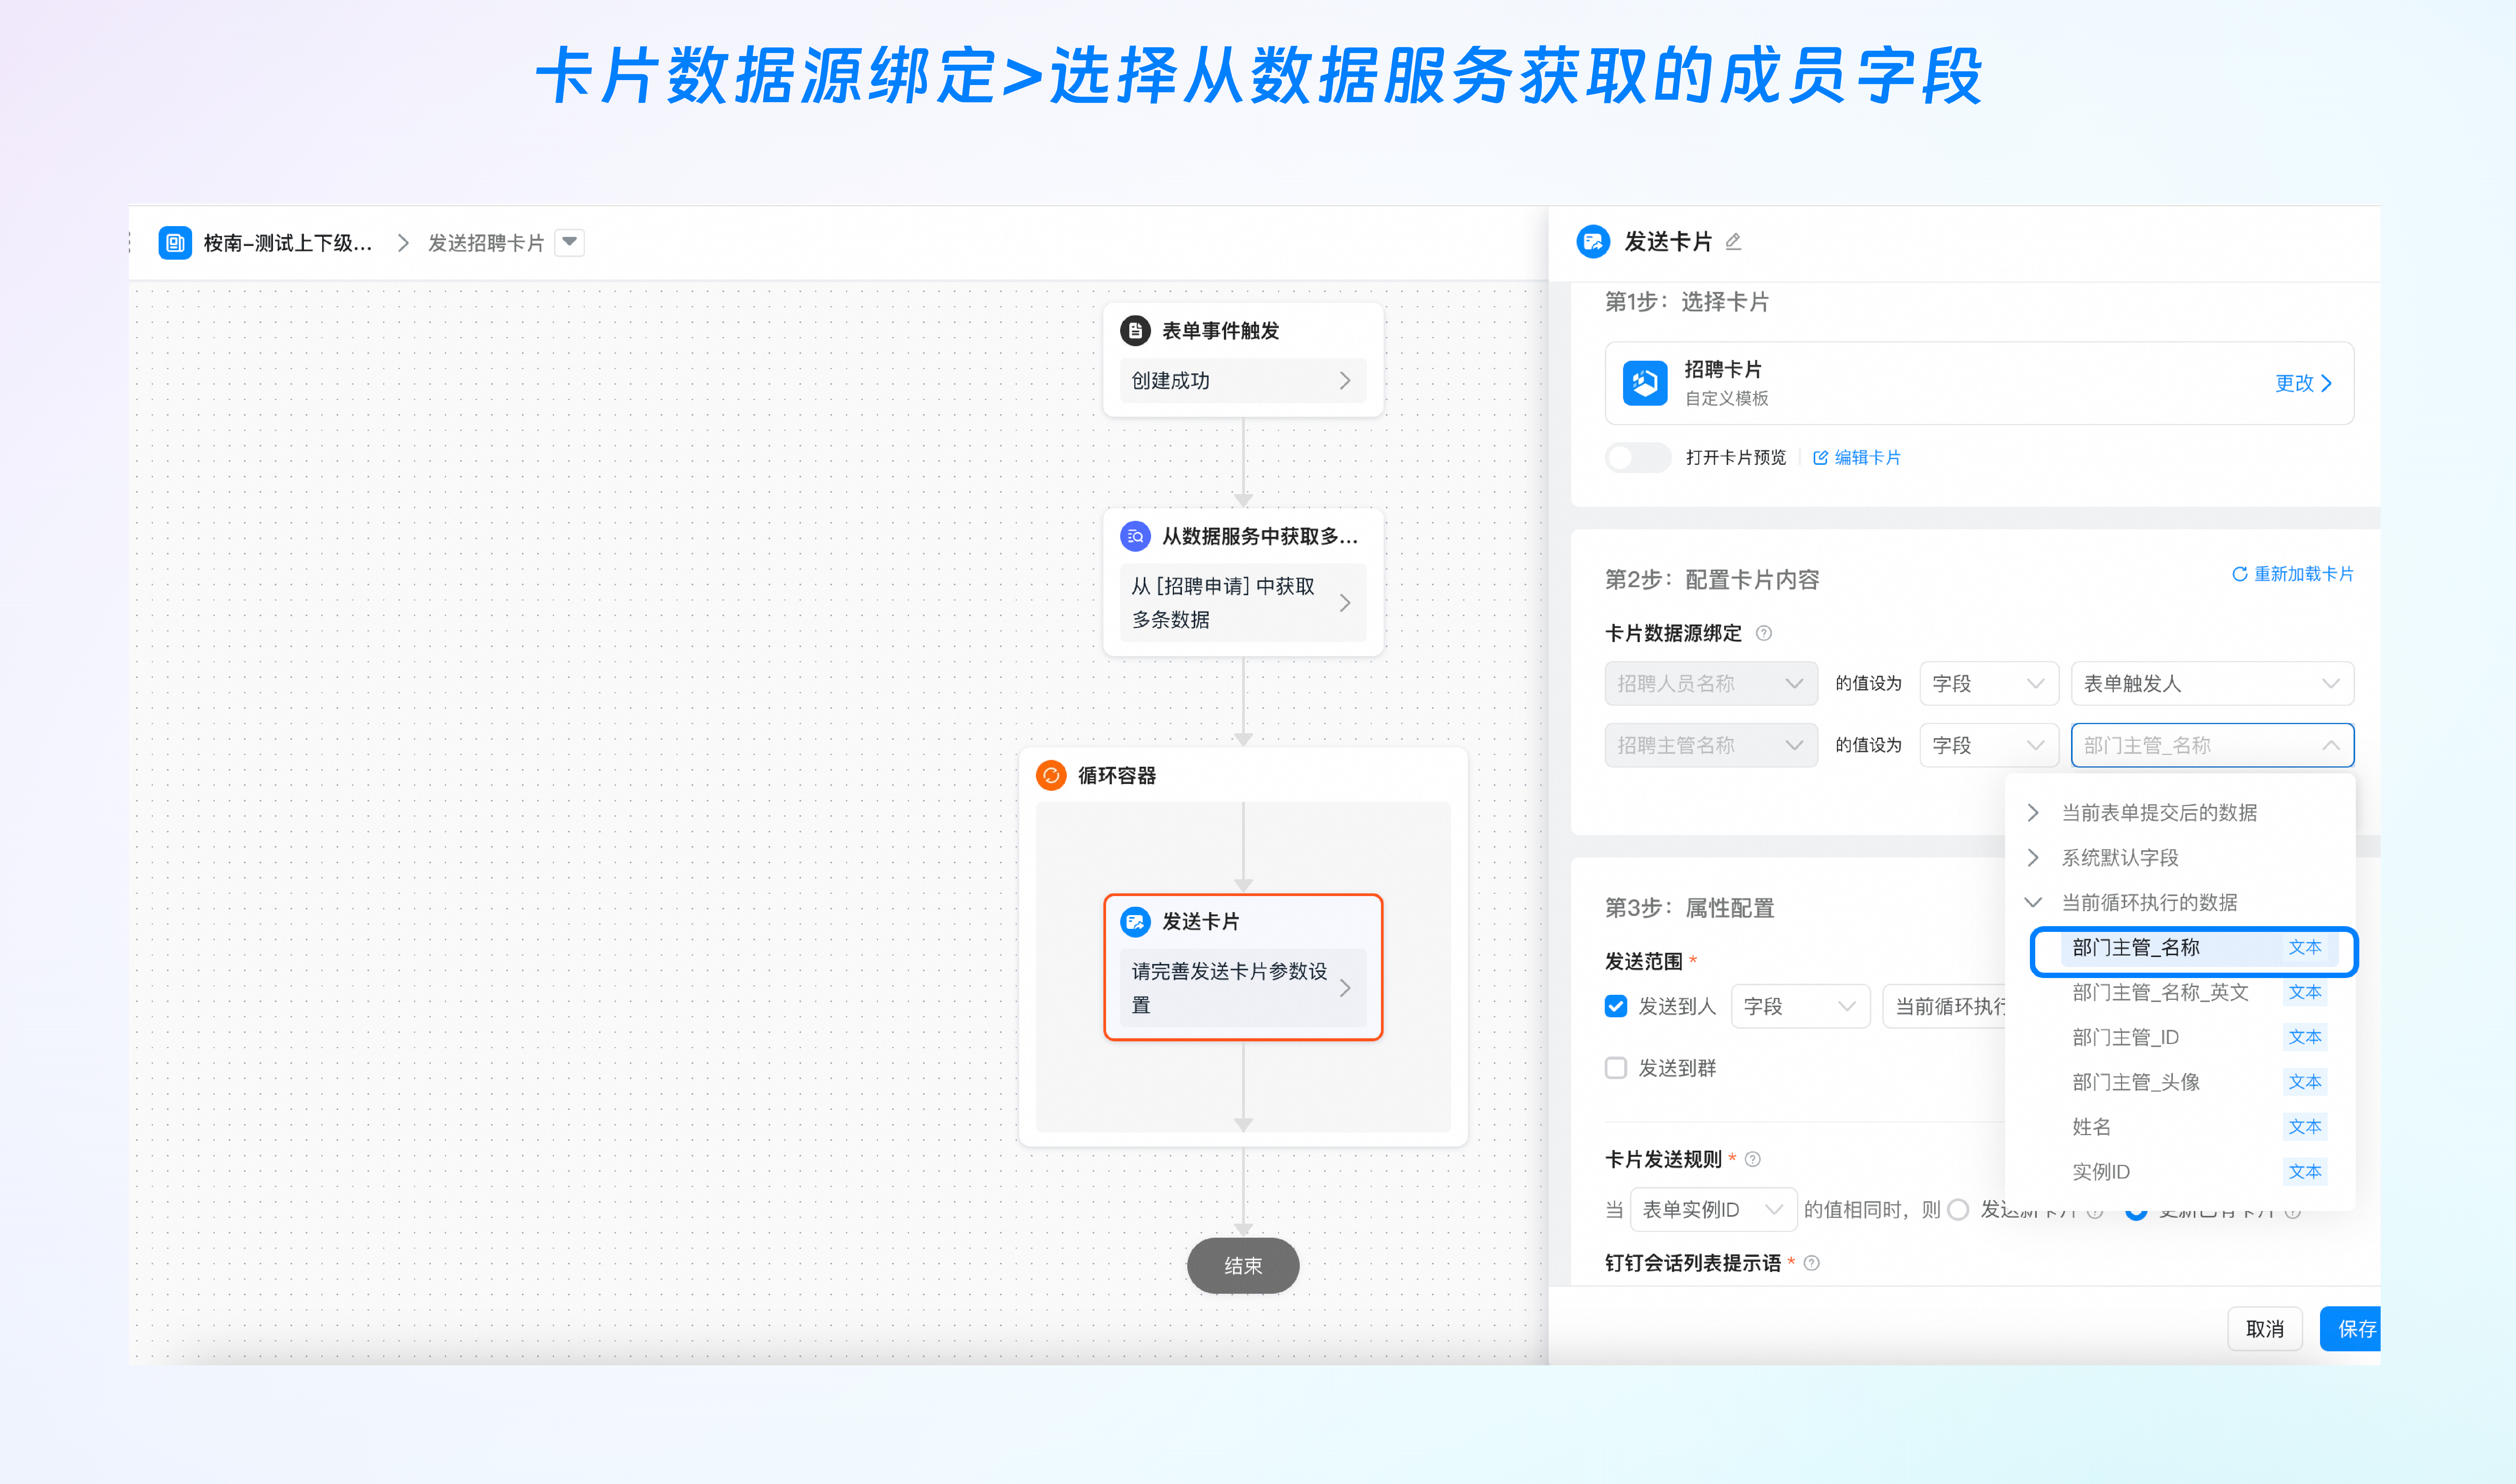The width and height of the screenshot is (2516, 1484).
Task: Click the 结束 end node
Action: (1243, 1265)
